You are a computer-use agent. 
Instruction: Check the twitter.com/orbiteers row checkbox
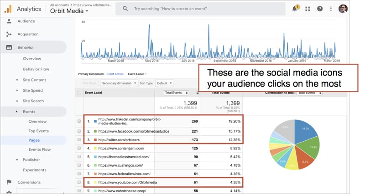[x=79, y=140]
